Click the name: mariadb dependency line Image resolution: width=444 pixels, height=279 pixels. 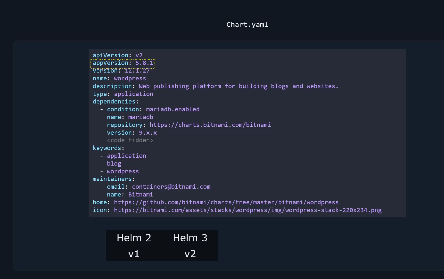pos(130,117)
